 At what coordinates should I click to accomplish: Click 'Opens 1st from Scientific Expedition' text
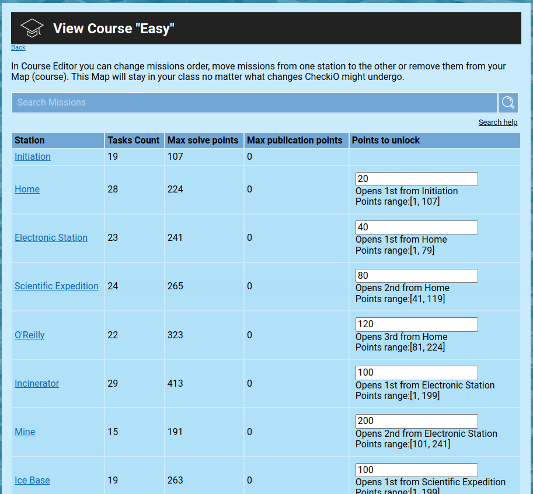tap(430, 482)
